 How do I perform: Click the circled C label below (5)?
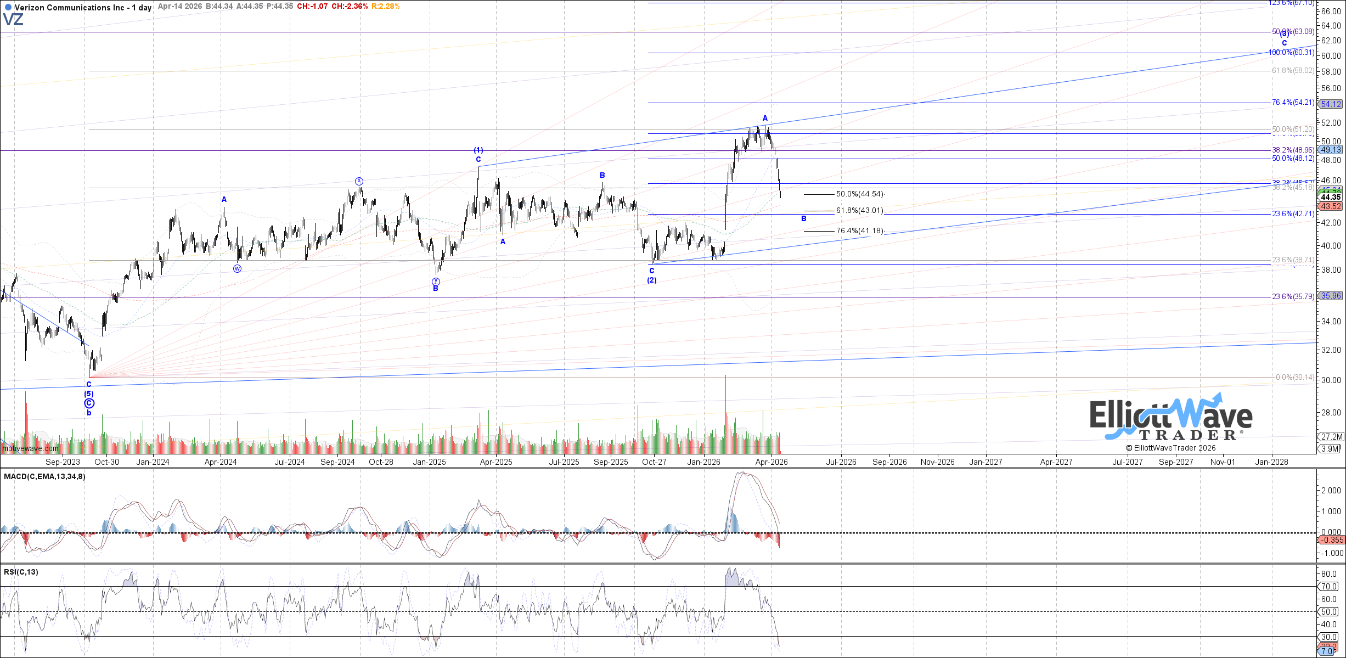(x=89, y=403)
